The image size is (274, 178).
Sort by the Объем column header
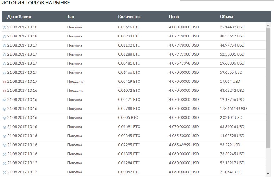(x=226, y=17)
